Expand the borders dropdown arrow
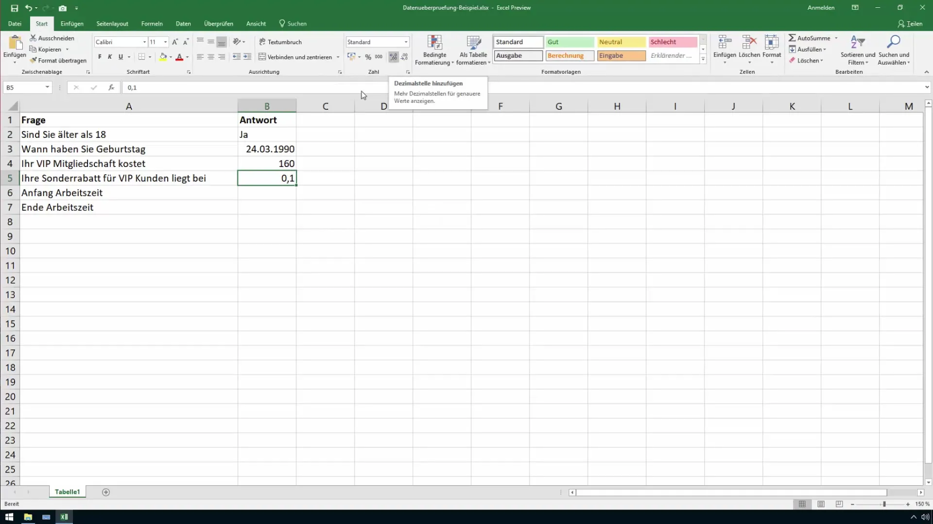Screen dimensions: 933x524 (150, 57)
